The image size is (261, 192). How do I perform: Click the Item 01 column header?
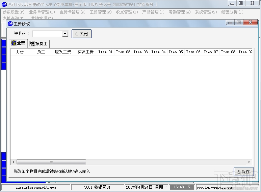(105, 52)
